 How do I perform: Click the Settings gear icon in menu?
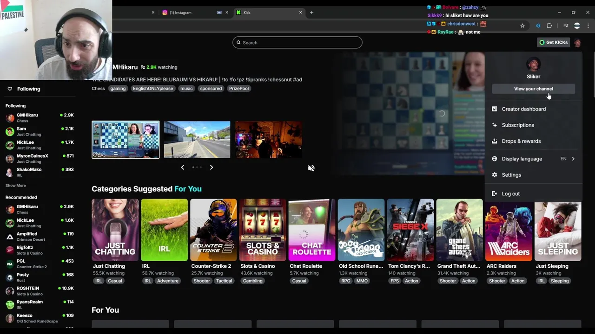click(494, 175)
